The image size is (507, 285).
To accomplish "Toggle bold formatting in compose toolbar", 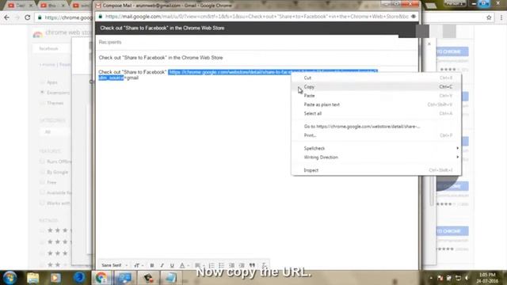I will pyautogui.click(x=152, y=265).
